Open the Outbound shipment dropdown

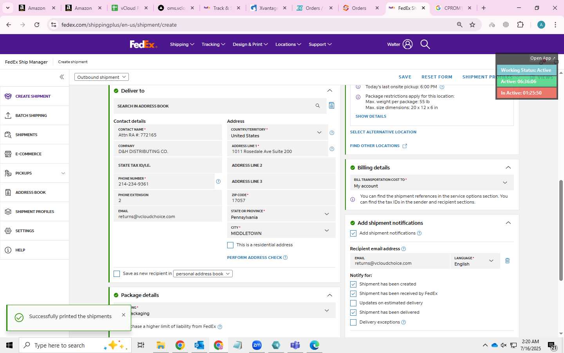pos(101,77)
